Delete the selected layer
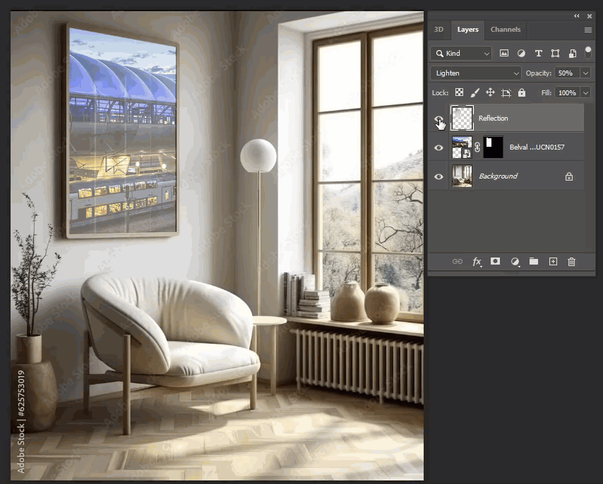Image resolution: width=603 pixels, height=484 pixels. (571, 262)
